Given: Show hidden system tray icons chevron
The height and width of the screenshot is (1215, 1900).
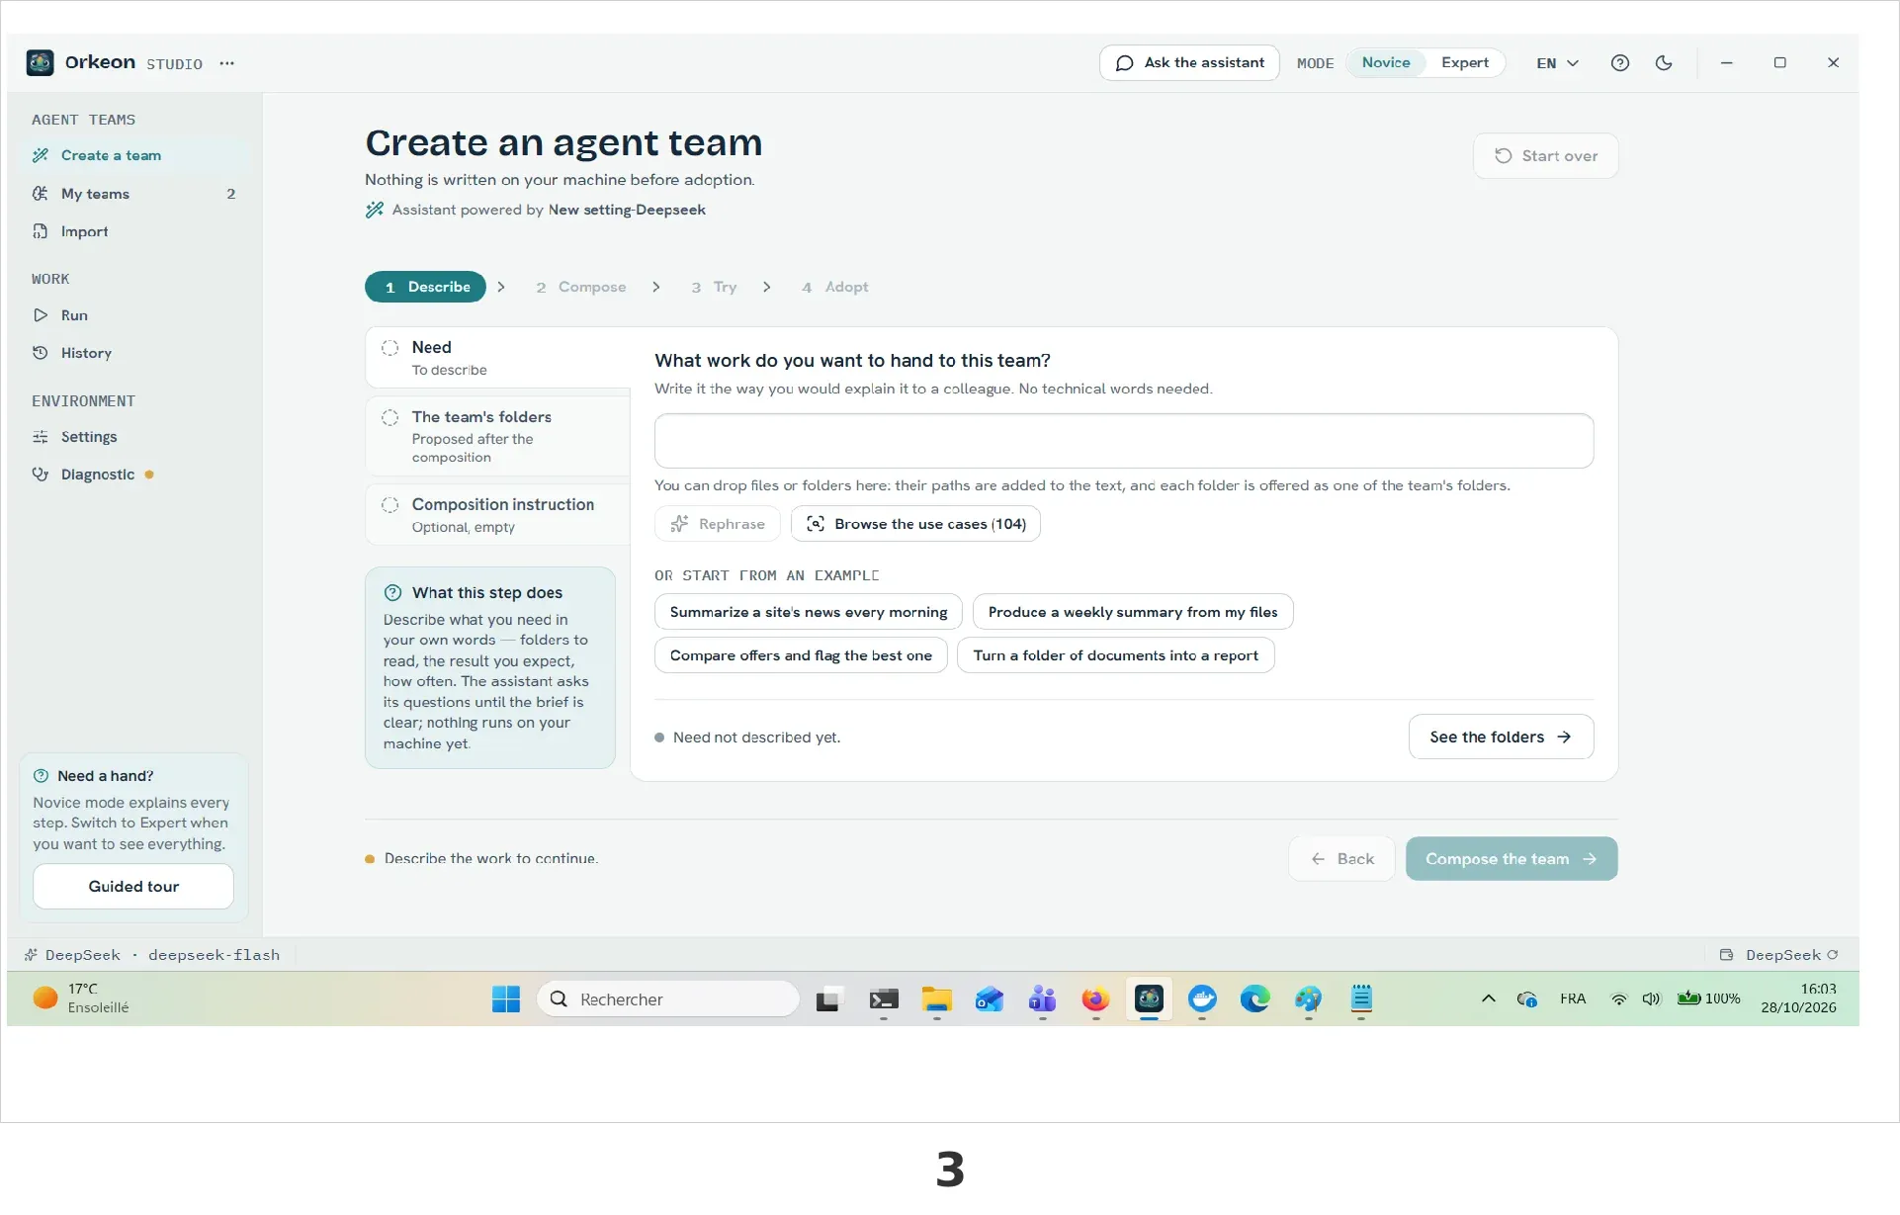Looking at the screenshot, I should (1488, 999).
